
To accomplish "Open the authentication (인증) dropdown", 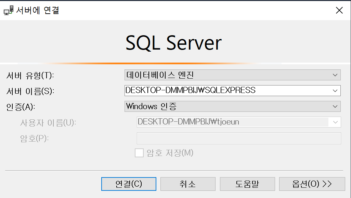I will pyautogui.click(x=232, y=106).
